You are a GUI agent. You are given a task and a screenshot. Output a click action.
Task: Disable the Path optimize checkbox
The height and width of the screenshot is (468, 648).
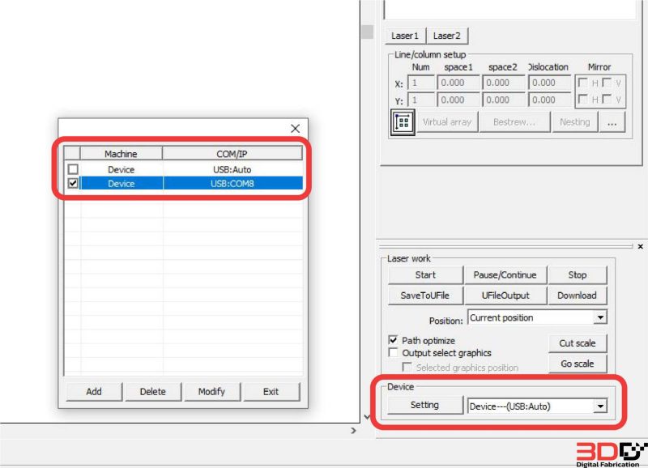tap(394, 341)
